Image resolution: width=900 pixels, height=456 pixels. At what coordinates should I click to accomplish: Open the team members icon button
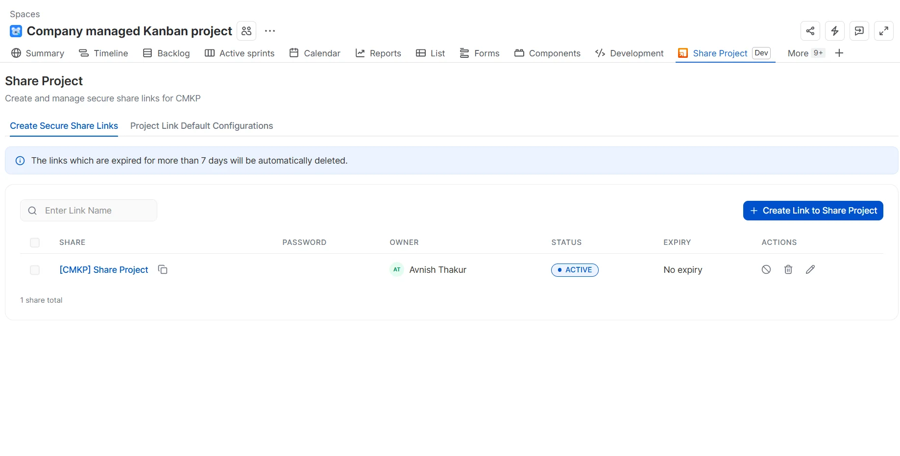246,31
